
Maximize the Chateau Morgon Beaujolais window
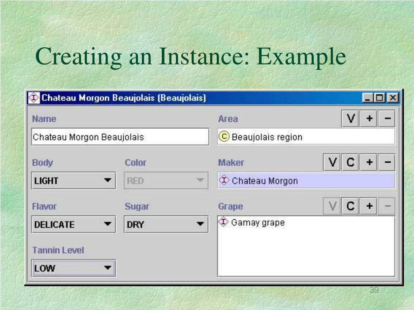click(380, 98)
